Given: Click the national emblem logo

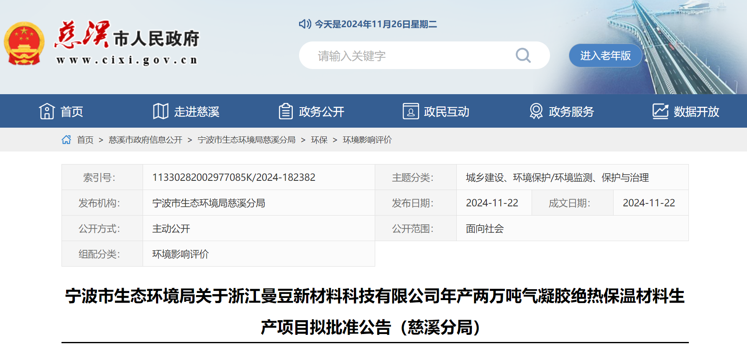Looking at the screenshot, I should [24, 44].
